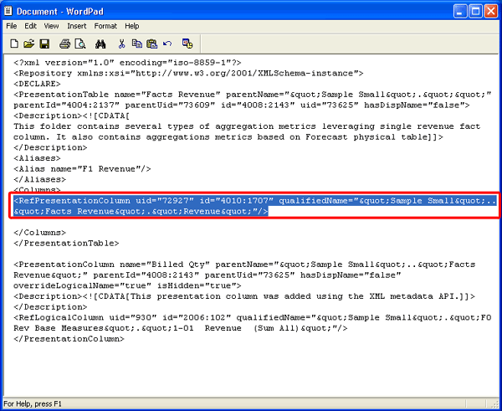The width and height of the screenshot is (502, 411).
Task: Click the window resize grip in the status bar
Action: (494, 404)
